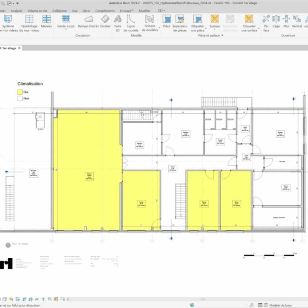Collapse the view control bar chevron
This screenshot has width=308, height=308.
(68, 299)
